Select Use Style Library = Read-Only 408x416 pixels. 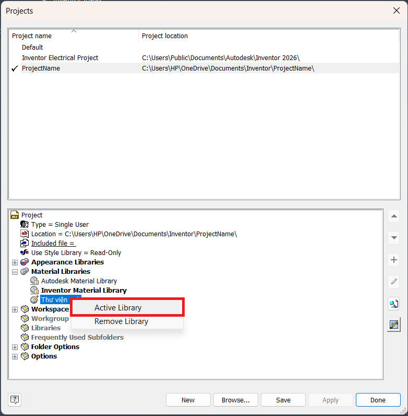click(76, 252)
